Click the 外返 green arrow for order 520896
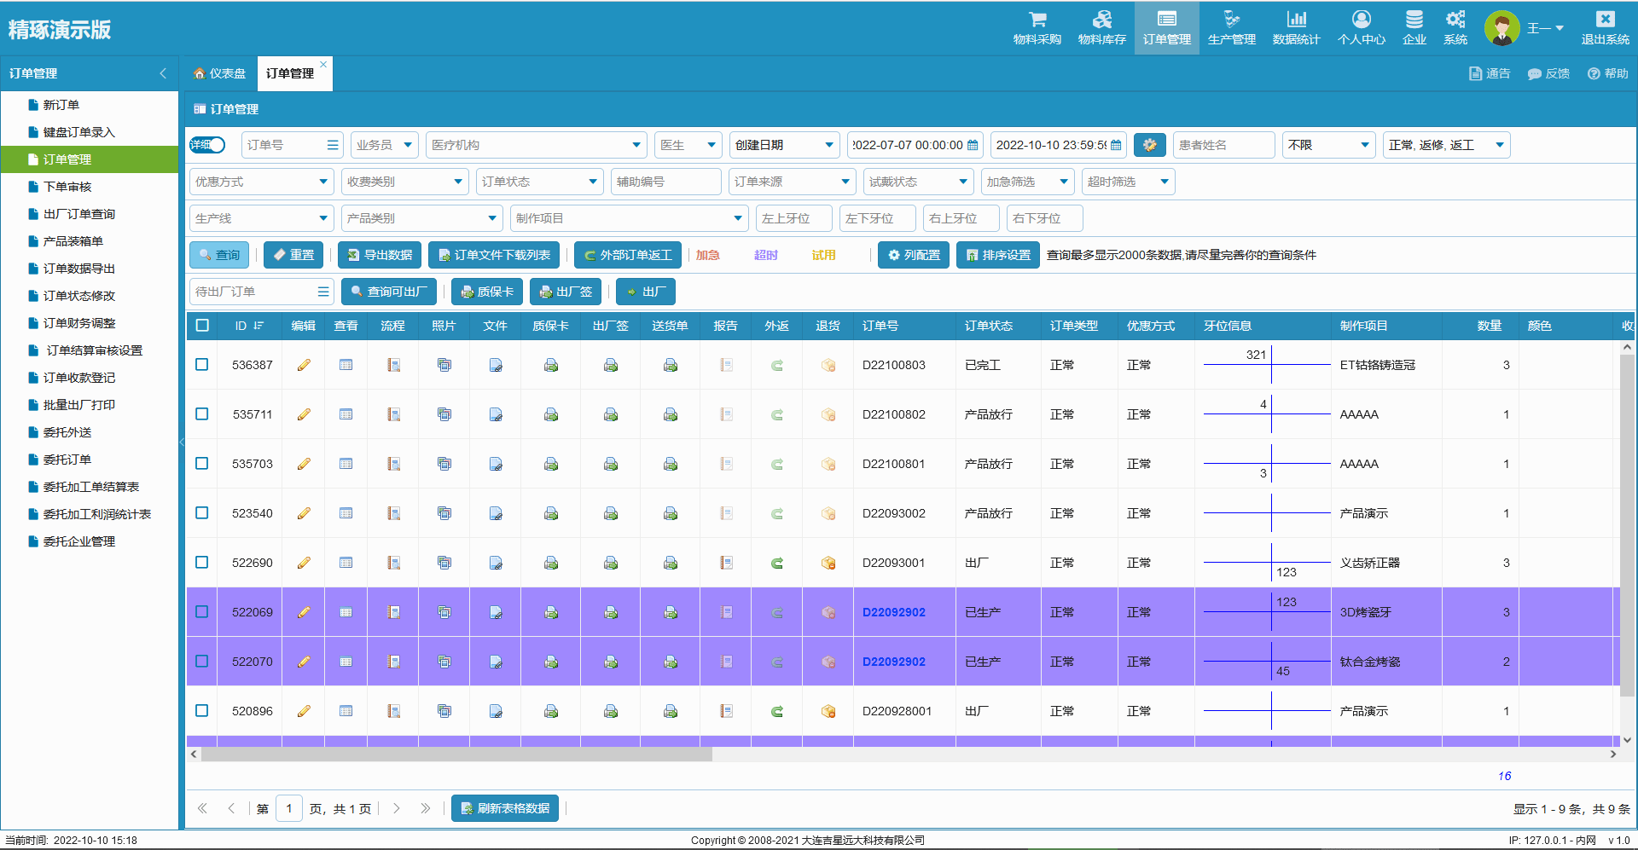Image resolution: width=1638 pixels, height=850 pixels. point(776,711)
